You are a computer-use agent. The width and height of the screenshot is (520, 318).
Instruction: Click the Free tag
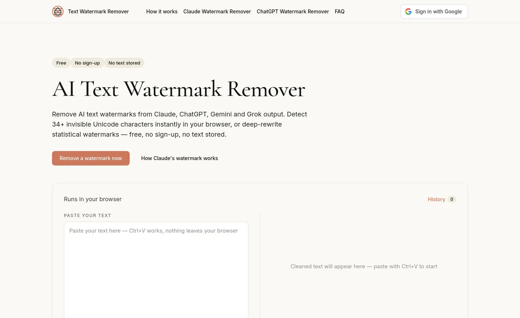[x=61, y=63]
